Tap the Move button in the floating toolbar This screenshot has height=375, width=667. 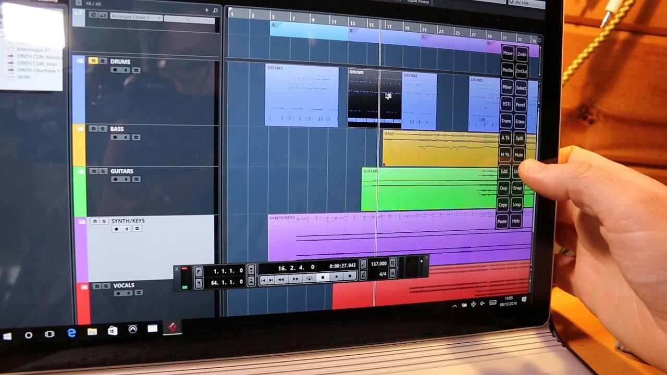pos(507,53)
